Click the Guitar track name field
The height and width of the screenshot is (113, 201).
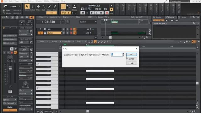pos(54,33)
